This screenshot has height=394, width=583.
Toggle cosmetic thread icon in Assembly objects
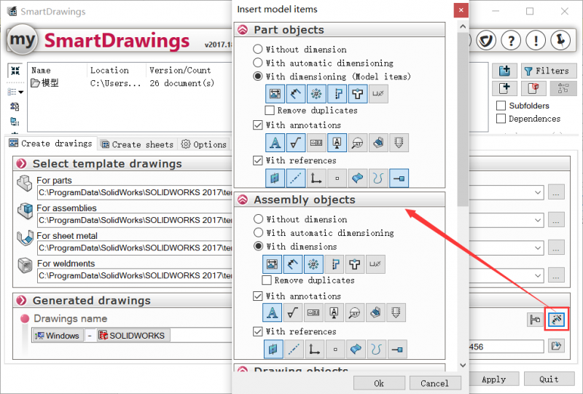tap(396, 312)
